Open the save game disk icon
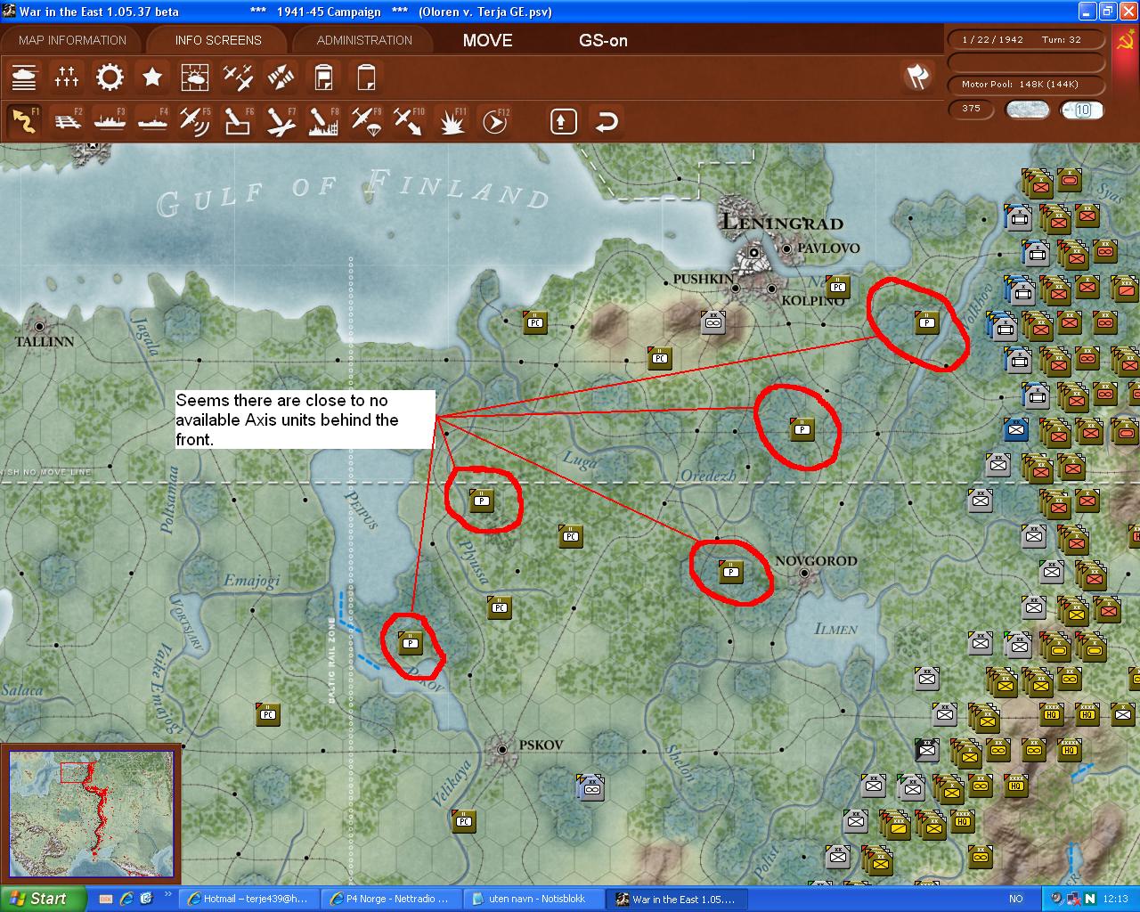Screen dimensions: 1140x912 (323, 77)
